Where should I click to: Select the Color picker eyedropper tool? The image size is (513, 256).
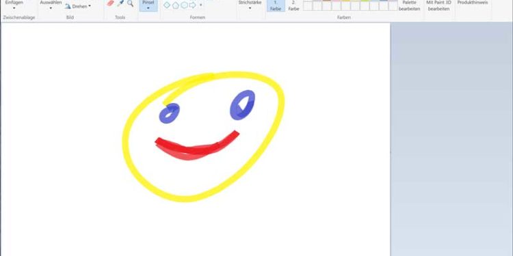click(120, 3)
